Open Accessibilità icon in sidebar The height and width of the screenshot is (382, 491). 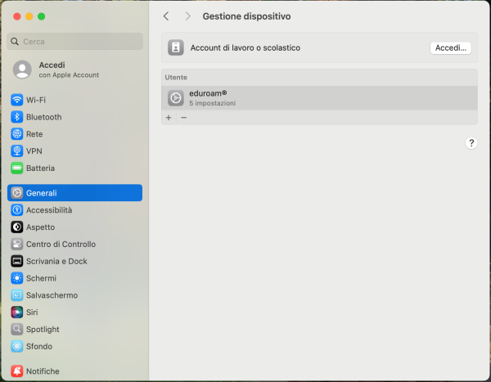tap(17, 210)
